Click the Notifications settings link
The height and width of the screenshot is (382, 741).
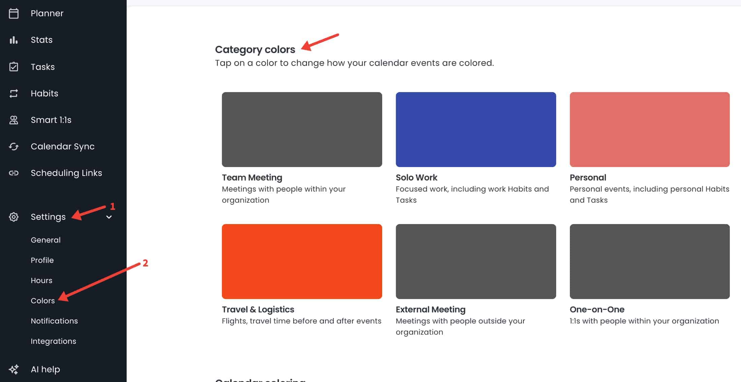54,321
